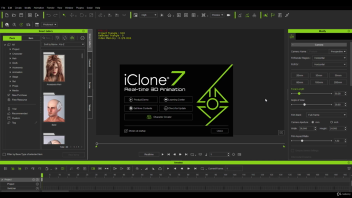
Task: Choose the Select object arrow tool
Action: [x=64, y=15]
